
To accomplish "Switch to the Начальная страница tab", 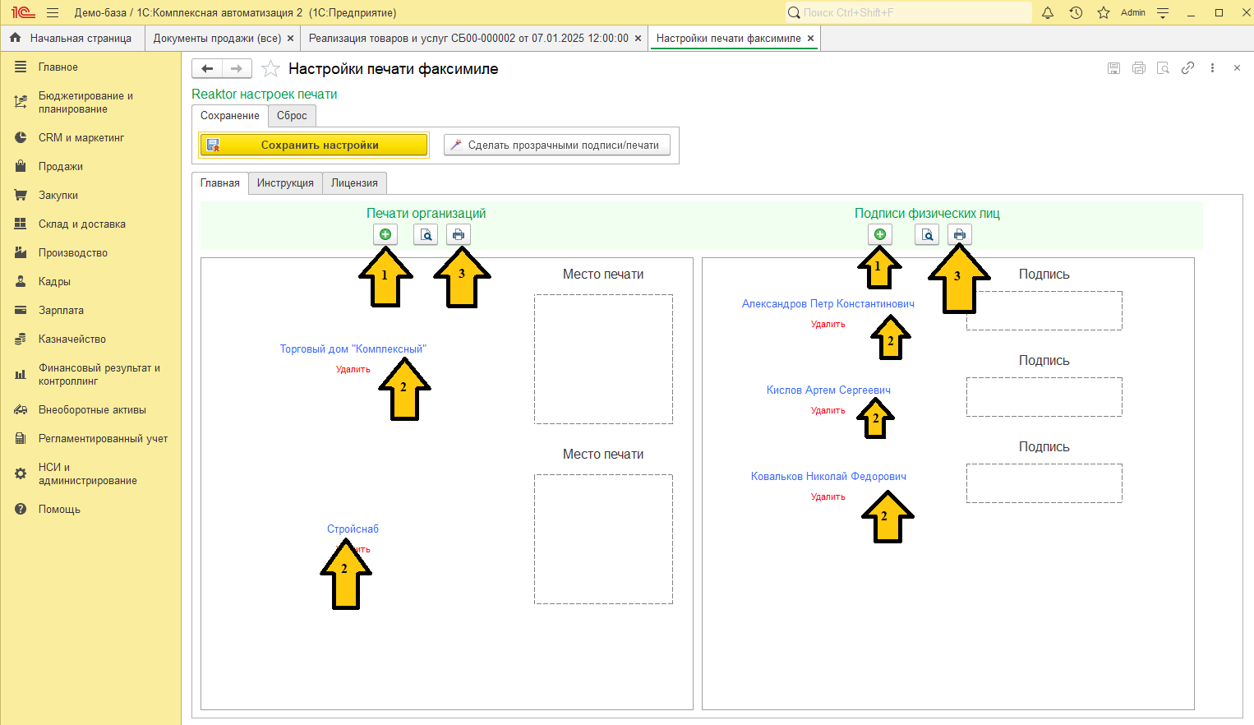I will 72,39.
